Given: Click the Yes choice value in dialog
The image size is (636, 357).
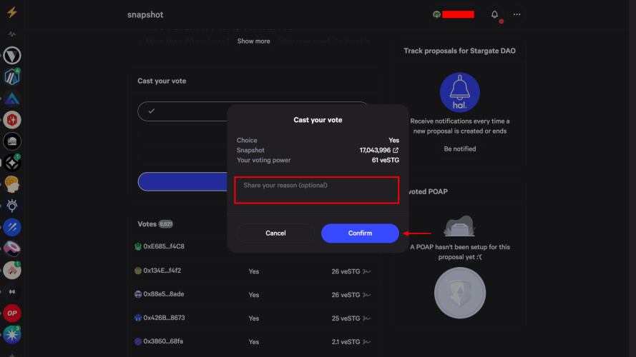Looking at the screenshot, I should click(394, 141).
